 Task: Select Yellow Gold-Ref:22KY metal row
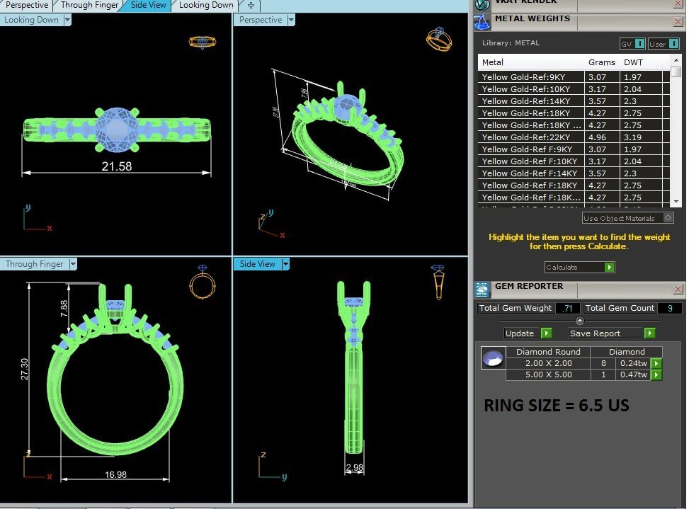point(532,137)
